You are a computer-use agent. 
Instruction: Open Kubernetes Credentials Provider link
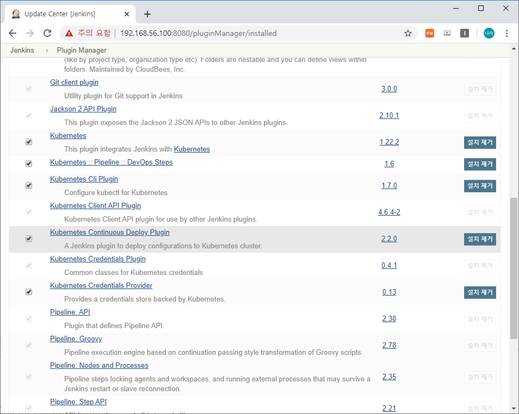(x=101, y=285)
